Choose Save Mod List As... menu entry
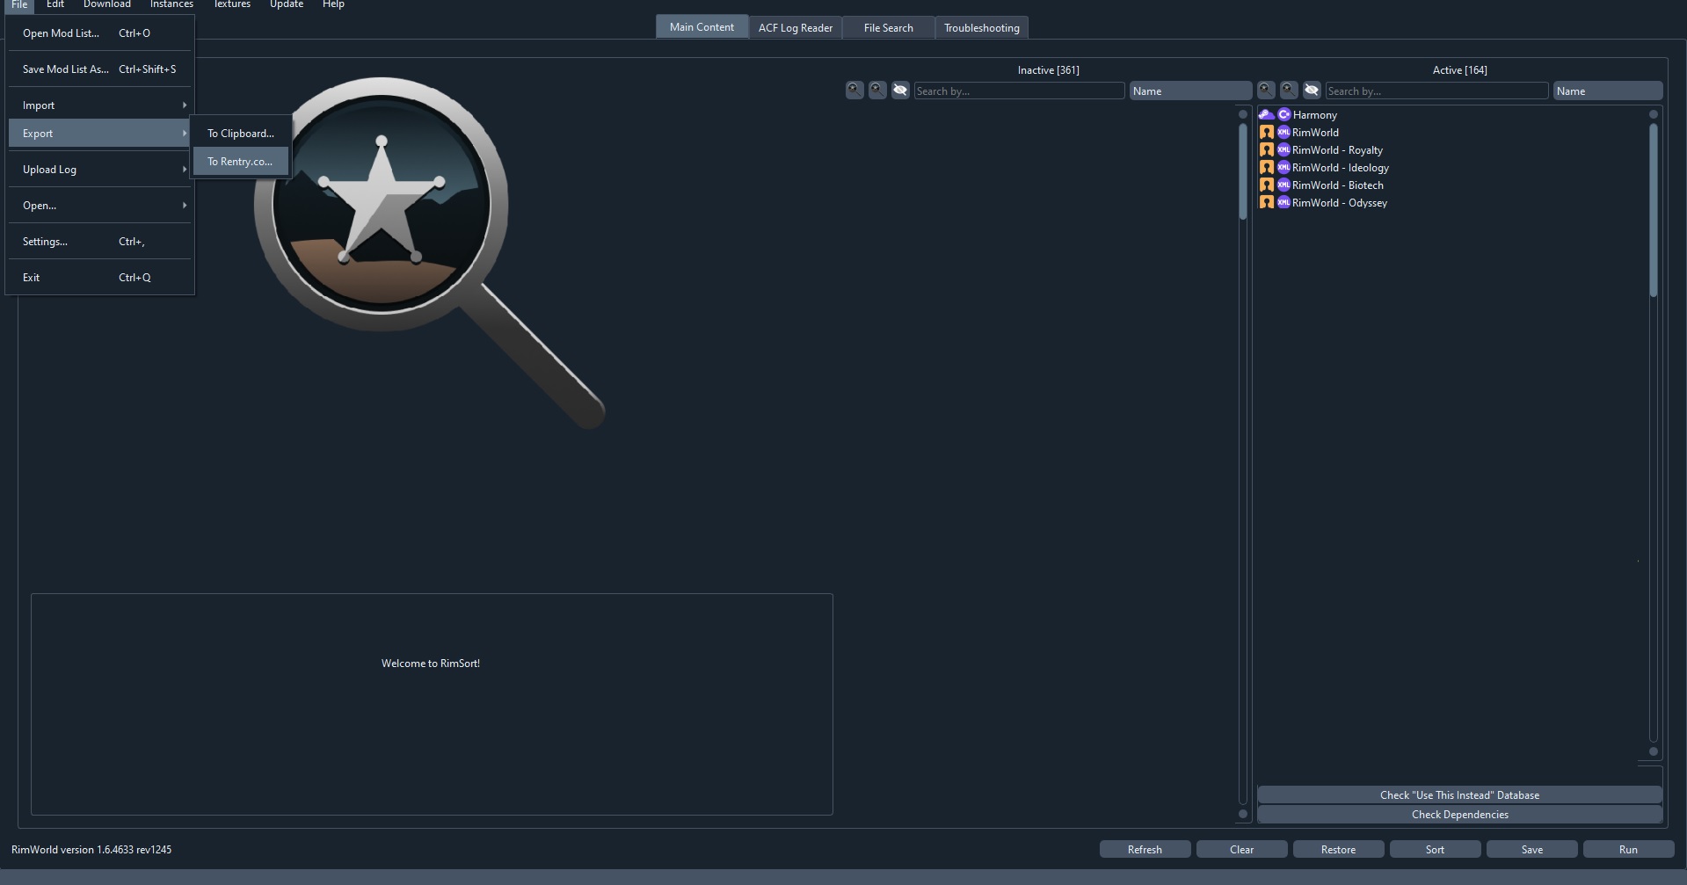This screenshot has width=1687, height=885. [x=100, y=69]
